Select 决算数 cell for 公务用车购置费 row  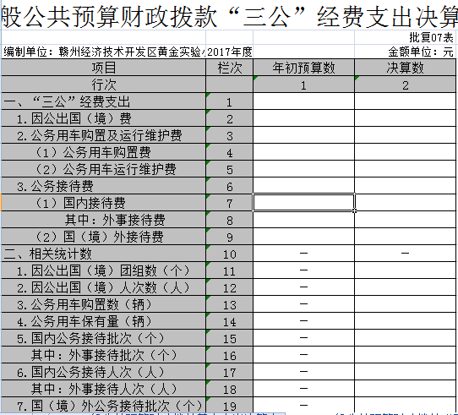[x=405, y=152]
